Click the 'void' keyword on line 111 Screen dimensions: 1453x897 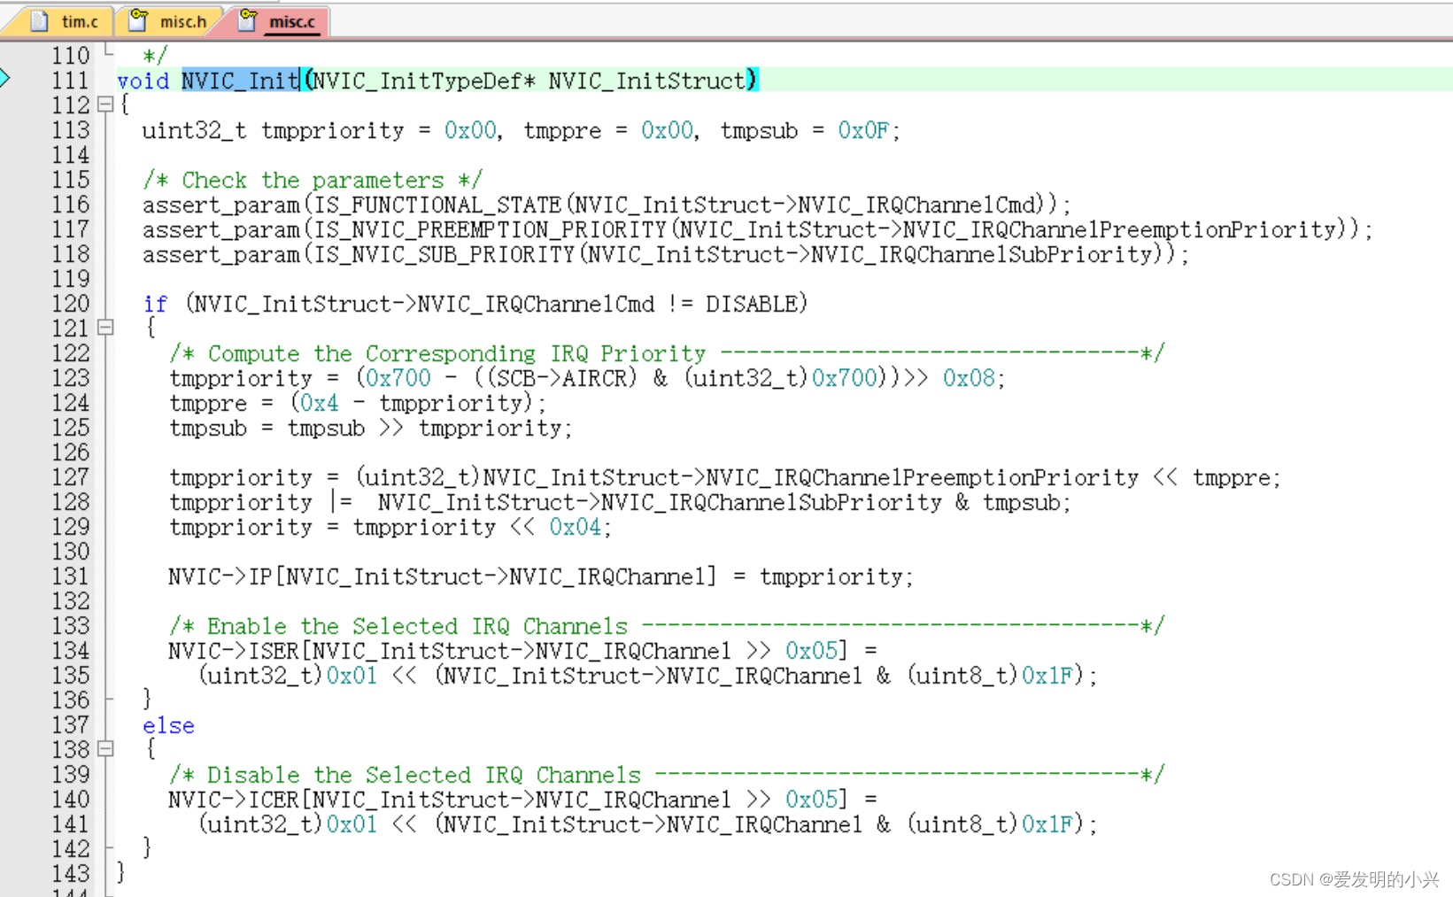click(x=143, y=81)
